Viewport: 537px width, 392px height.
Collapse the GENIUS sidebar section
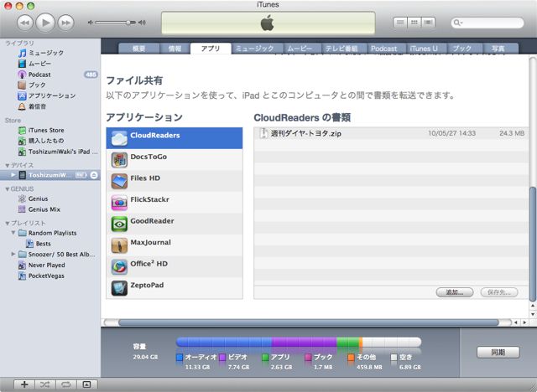[8, 189]
